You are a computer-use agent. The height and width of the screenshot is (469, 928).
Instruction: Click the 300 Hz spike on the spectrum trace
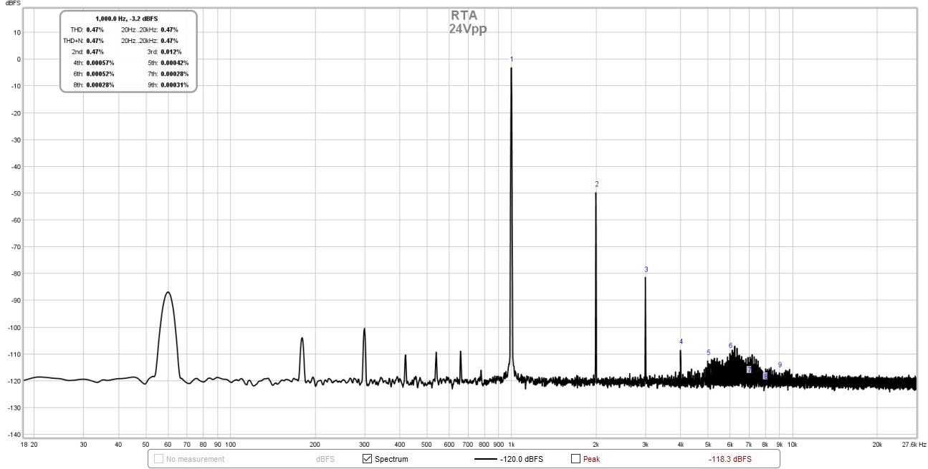(x=364, y=330)
